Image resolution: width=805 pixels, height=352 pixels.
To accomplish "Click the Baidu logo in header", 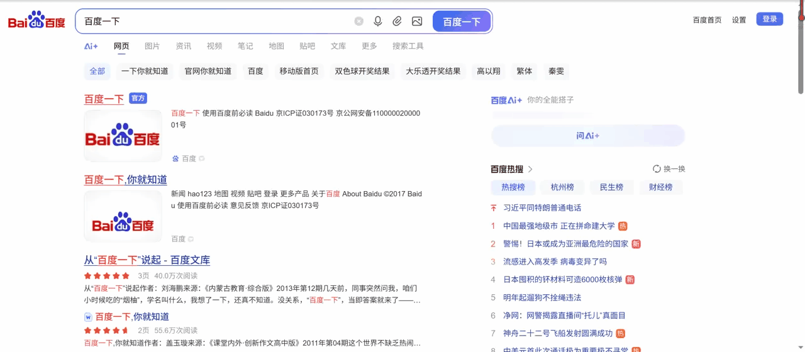I will [36, 21].
